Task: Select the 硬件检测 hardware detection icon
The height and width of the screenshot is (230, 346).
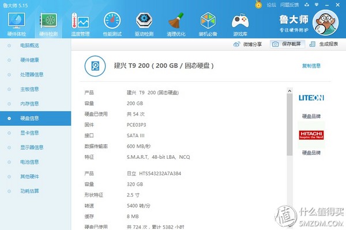Action: click(48, 21)
